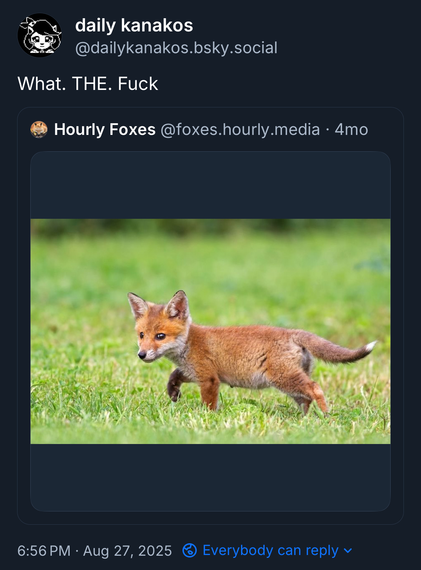Image resolution: width=421 pixels, height=570 pixels.
Task: Open the Hourly Foxes small avatar
Action: coord(39,130)
